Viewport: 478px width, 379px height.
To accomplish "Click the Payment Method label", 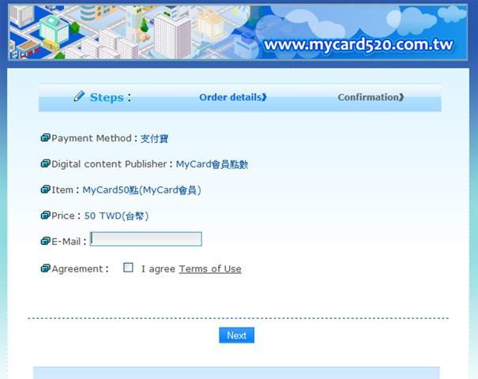I will 92,138.
